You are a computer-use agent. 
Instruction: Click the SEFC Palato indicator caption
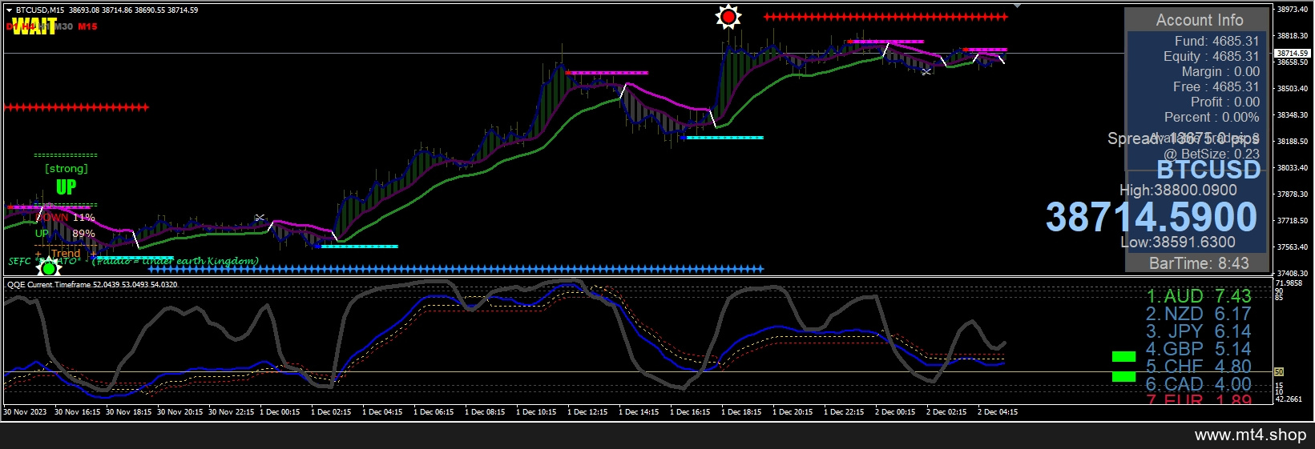[x=133, y=261]
